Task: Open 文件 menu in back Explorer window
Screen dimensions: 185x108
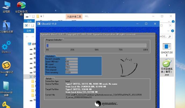Action: pyautogui.click(x=29, y=21)
